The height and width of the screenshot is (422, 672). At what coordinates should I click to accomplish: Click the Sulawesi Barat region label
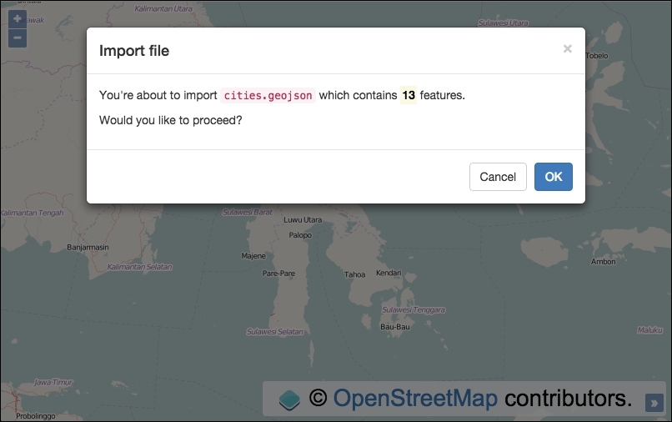click(x=248, y=213)
